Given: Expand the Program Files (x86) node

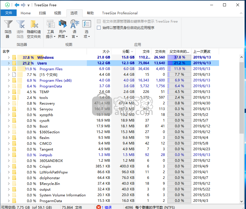Looking at the screenshot, I should coord(9,80).
